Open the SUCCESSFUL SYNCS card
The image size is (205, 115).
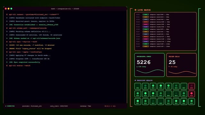pos(149,65)
